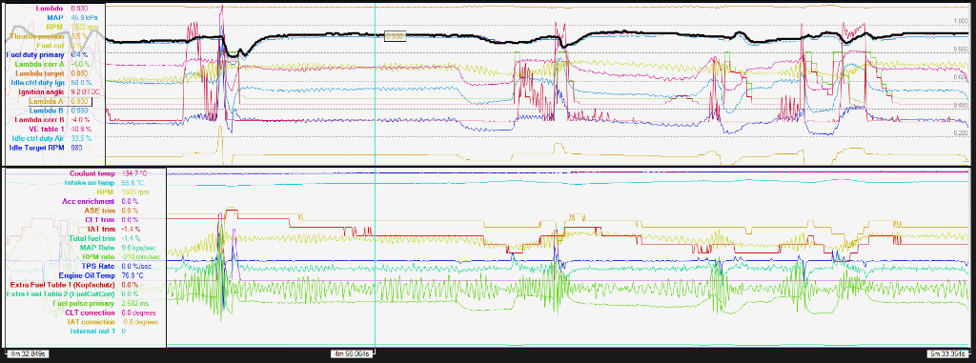This screenshot has height=363, width=976.
Task: Select the Engine Oil Temp channel
Action: coord(86,274)
